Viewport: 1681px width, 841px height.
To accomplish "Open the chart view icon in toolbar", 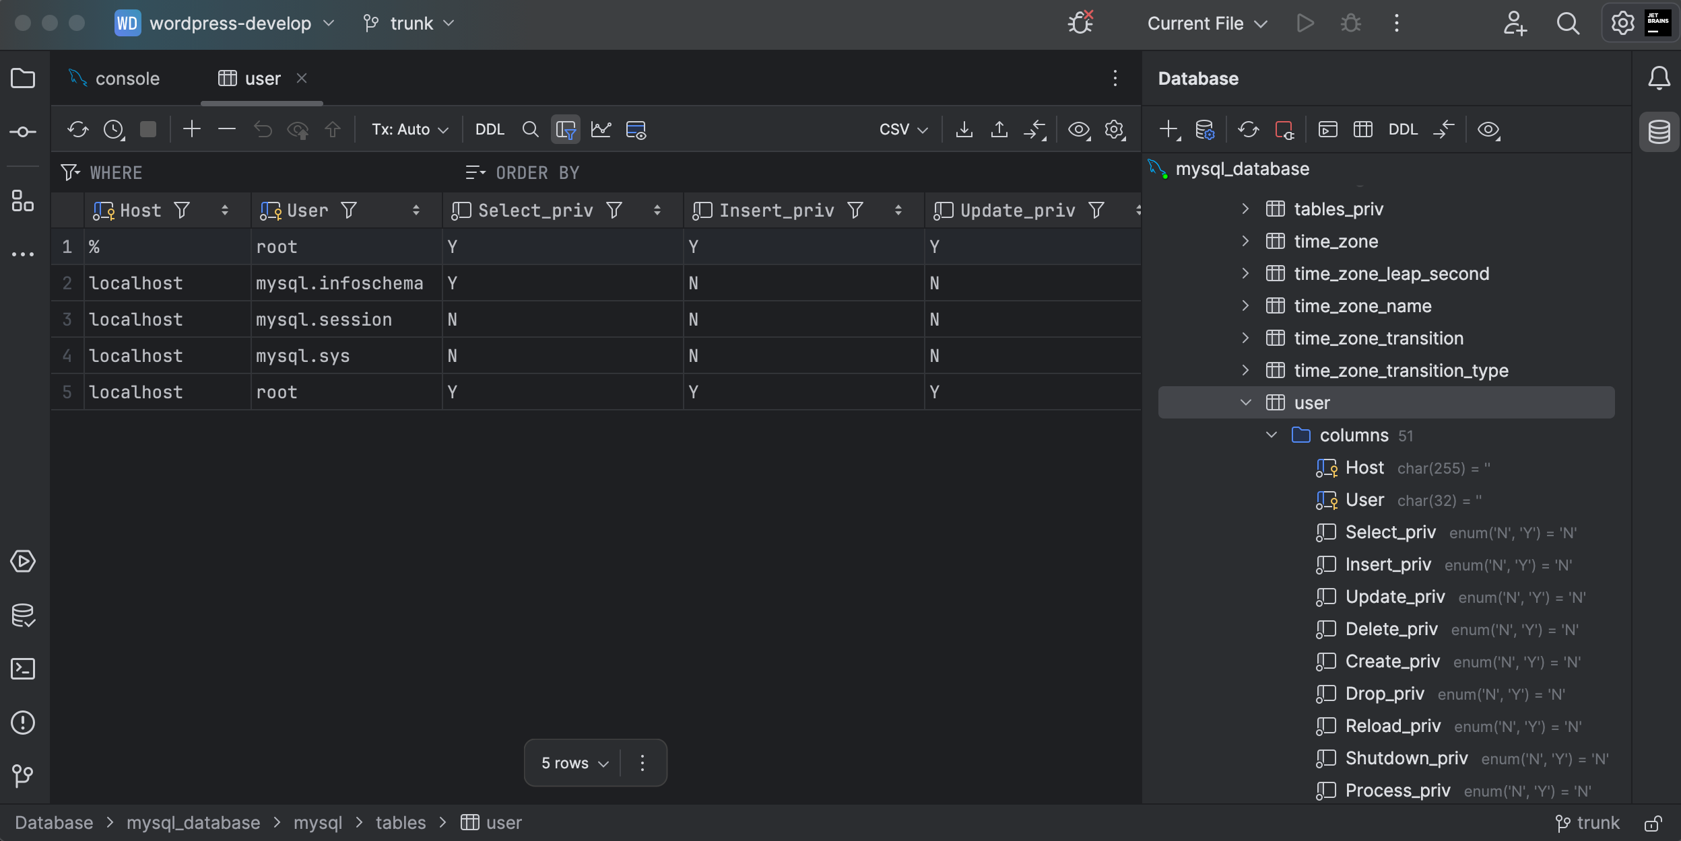I will click(x=601, y=129).
